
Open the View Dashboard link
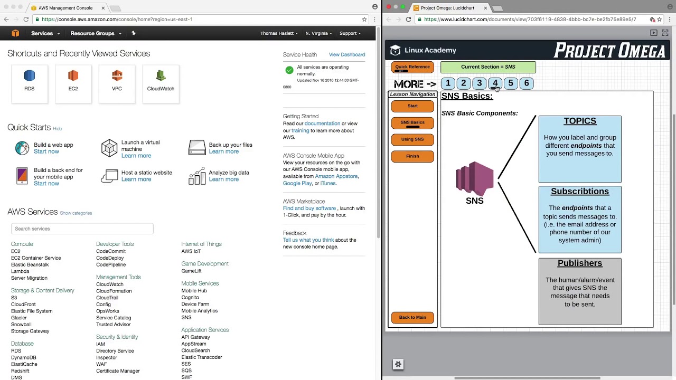pyautogui.click(x=347, y=54)
